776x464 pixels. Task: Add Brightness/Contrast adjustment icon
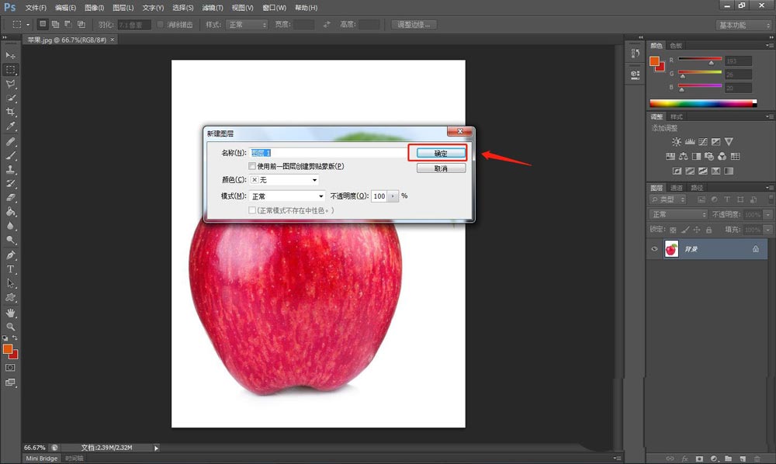tap(677, 142)
